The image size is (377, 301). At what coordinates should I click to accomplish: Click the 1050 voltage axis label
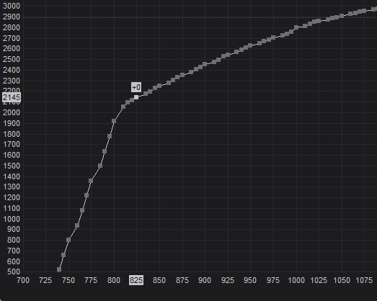pos(342,280)
